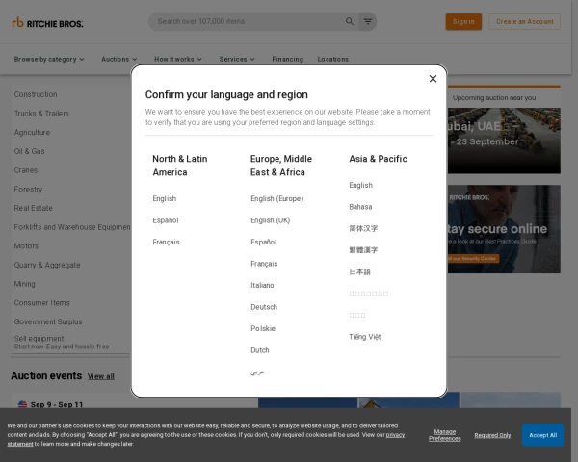This screenshot has height=462, width=578.
Task: Click Create an Account button
Action: tap(526, 21)
